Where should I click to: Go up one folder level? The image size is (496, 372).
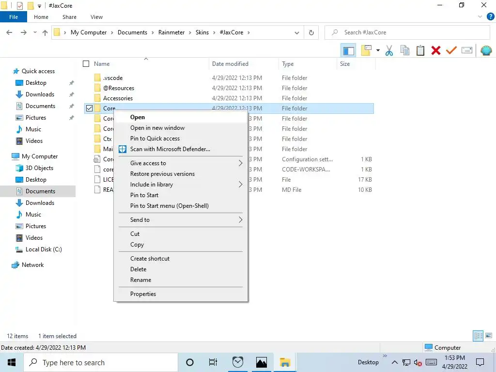coord(45,32)
